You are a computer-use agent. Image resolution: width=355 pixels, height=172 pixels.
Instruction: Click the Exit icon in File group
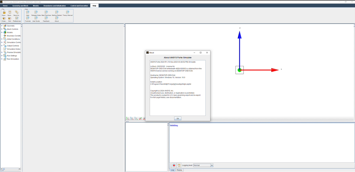(10, 18)
